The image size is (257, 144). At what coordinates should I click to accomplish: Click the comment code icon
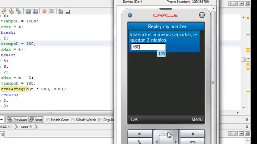point(61,11)
